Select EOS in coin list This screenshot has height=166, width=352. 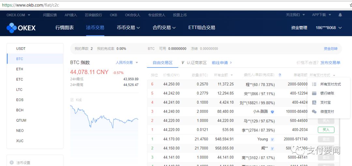click(x=35, y=100)
